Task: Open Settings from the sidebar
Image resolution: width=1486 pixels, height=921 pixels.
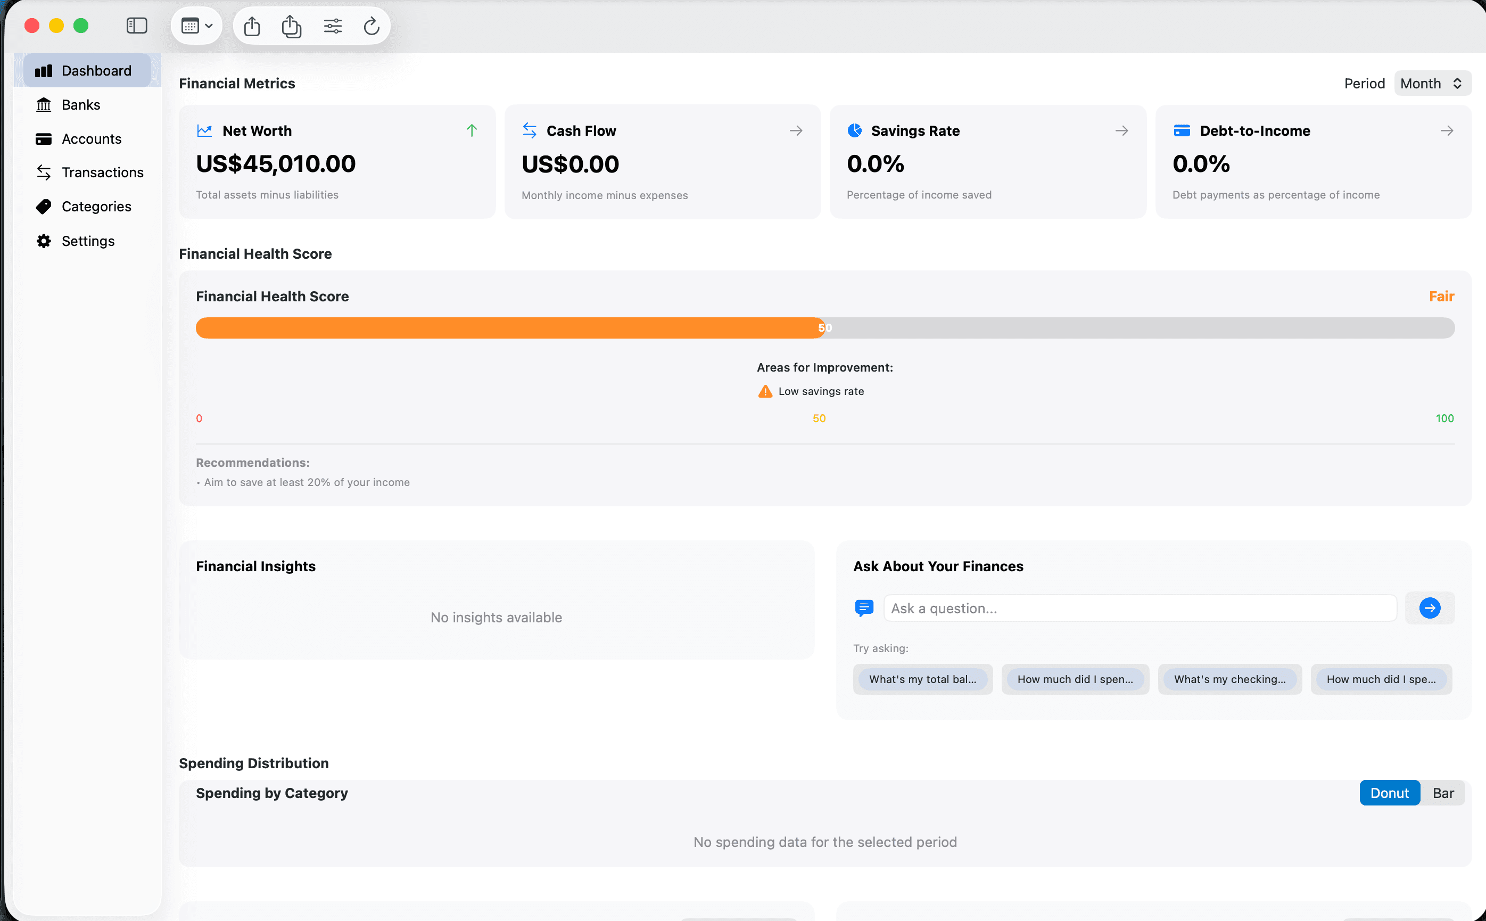Action: (88, 241)
